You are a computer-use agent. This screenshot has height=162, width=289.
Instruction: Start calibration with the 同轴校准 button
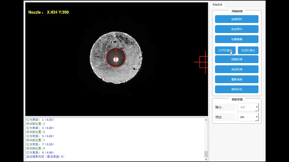pyautogui.click(x=237, y=59)
